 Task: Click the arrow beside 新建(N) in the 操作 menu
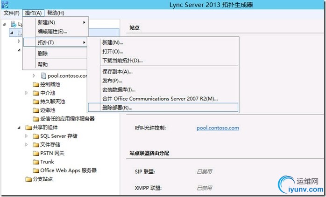pos(84,22)
